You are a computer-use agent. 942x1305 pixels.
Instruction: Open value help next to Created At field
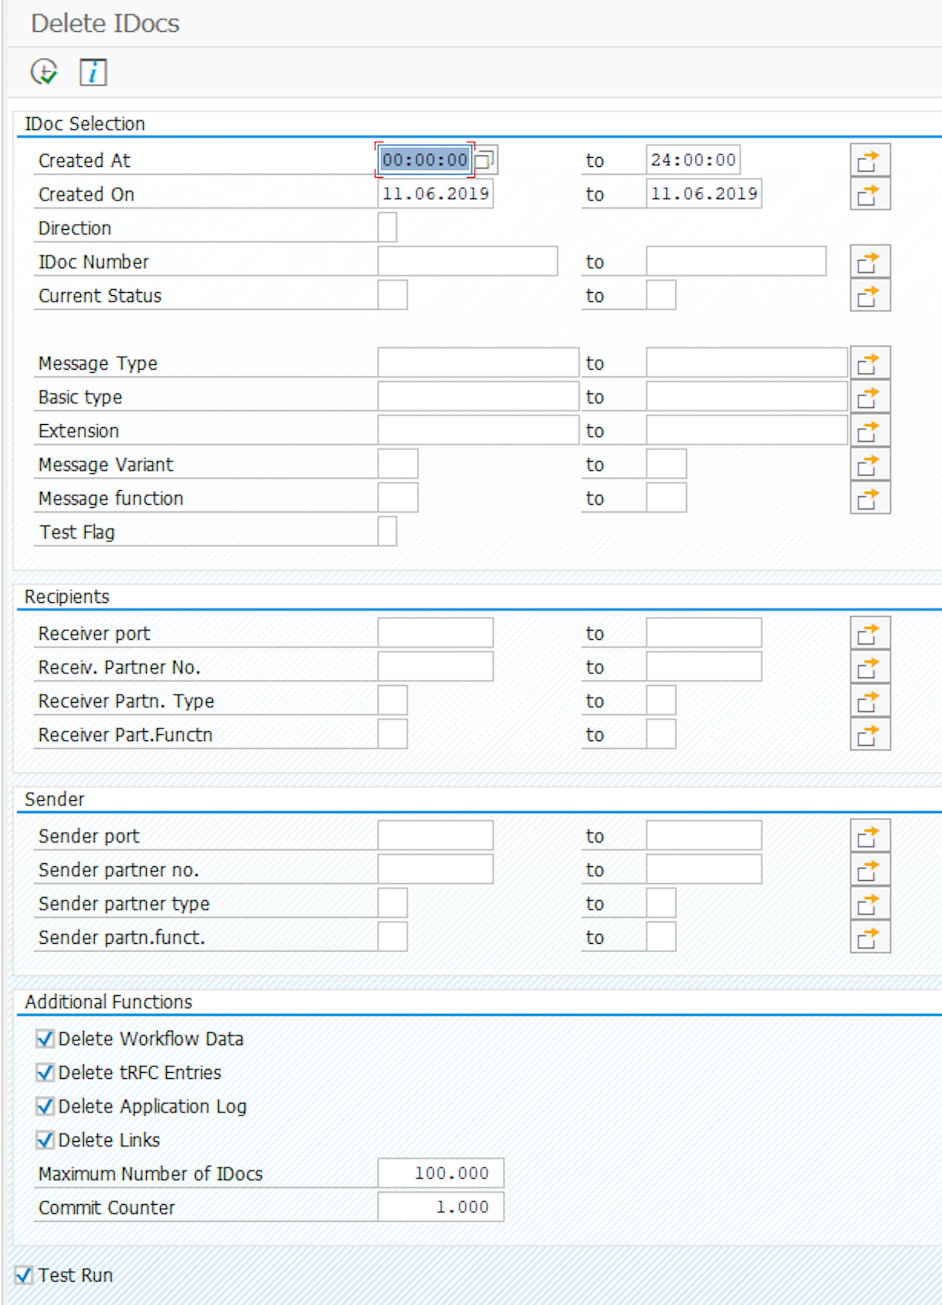point(484,160)
